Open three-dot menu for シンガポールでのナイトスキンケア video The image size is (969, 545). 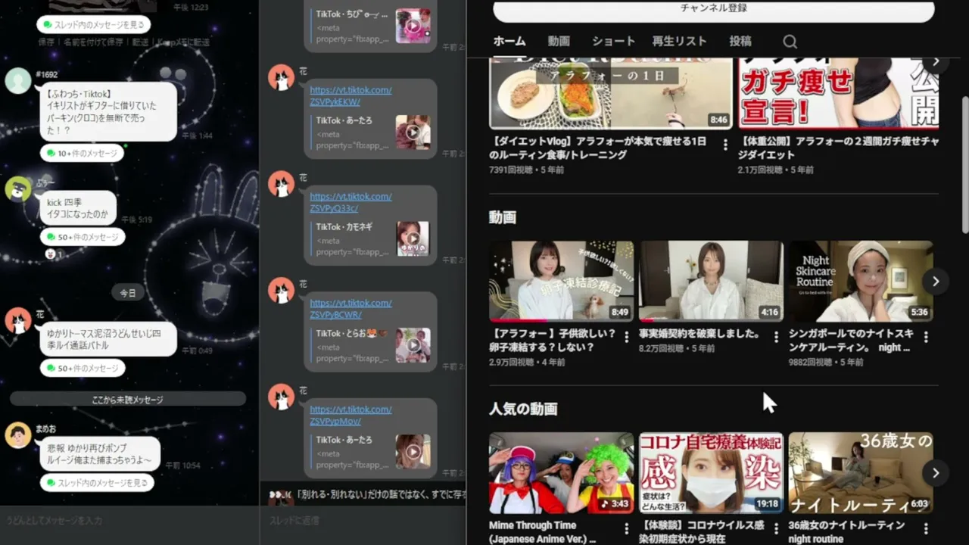[x=925, y=337]
